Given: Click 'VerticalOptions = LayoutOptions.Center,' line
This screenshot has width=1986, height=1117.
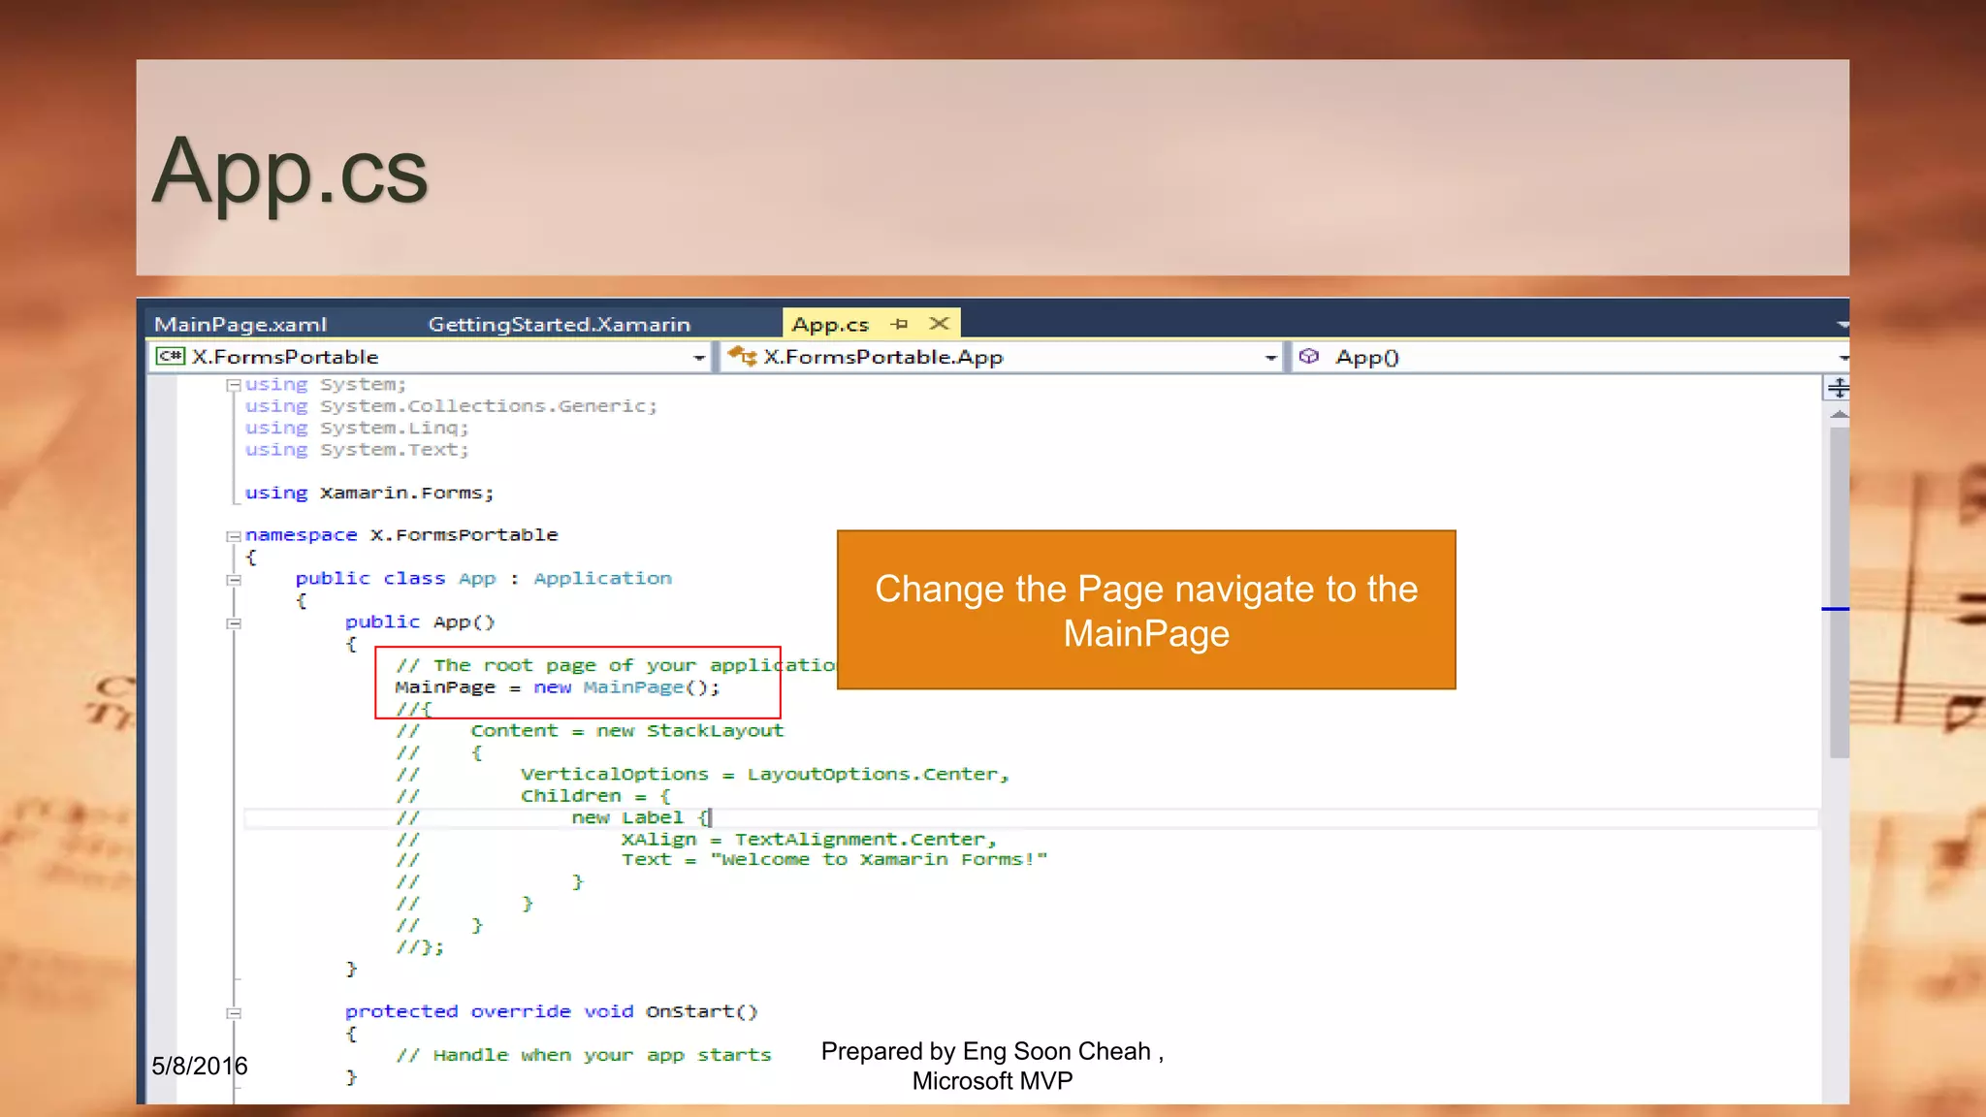Looking at the screenshot, I should 765,774.
